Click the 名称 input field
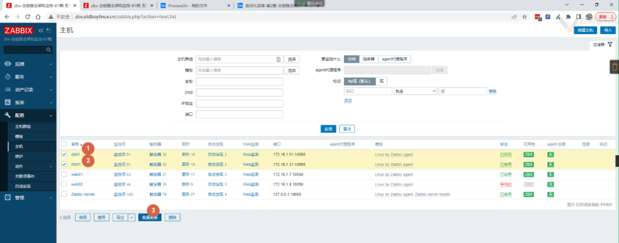 [x=240, y=82]
